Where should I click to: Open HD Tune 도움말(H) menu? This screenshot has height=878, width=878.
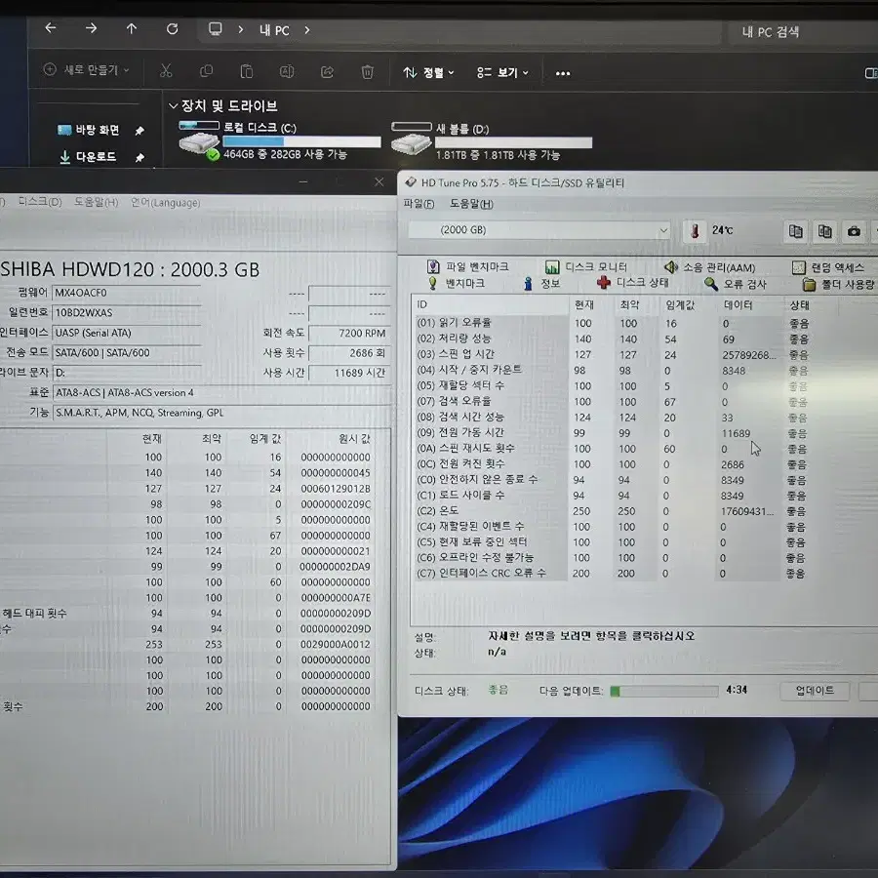(471, 204)
